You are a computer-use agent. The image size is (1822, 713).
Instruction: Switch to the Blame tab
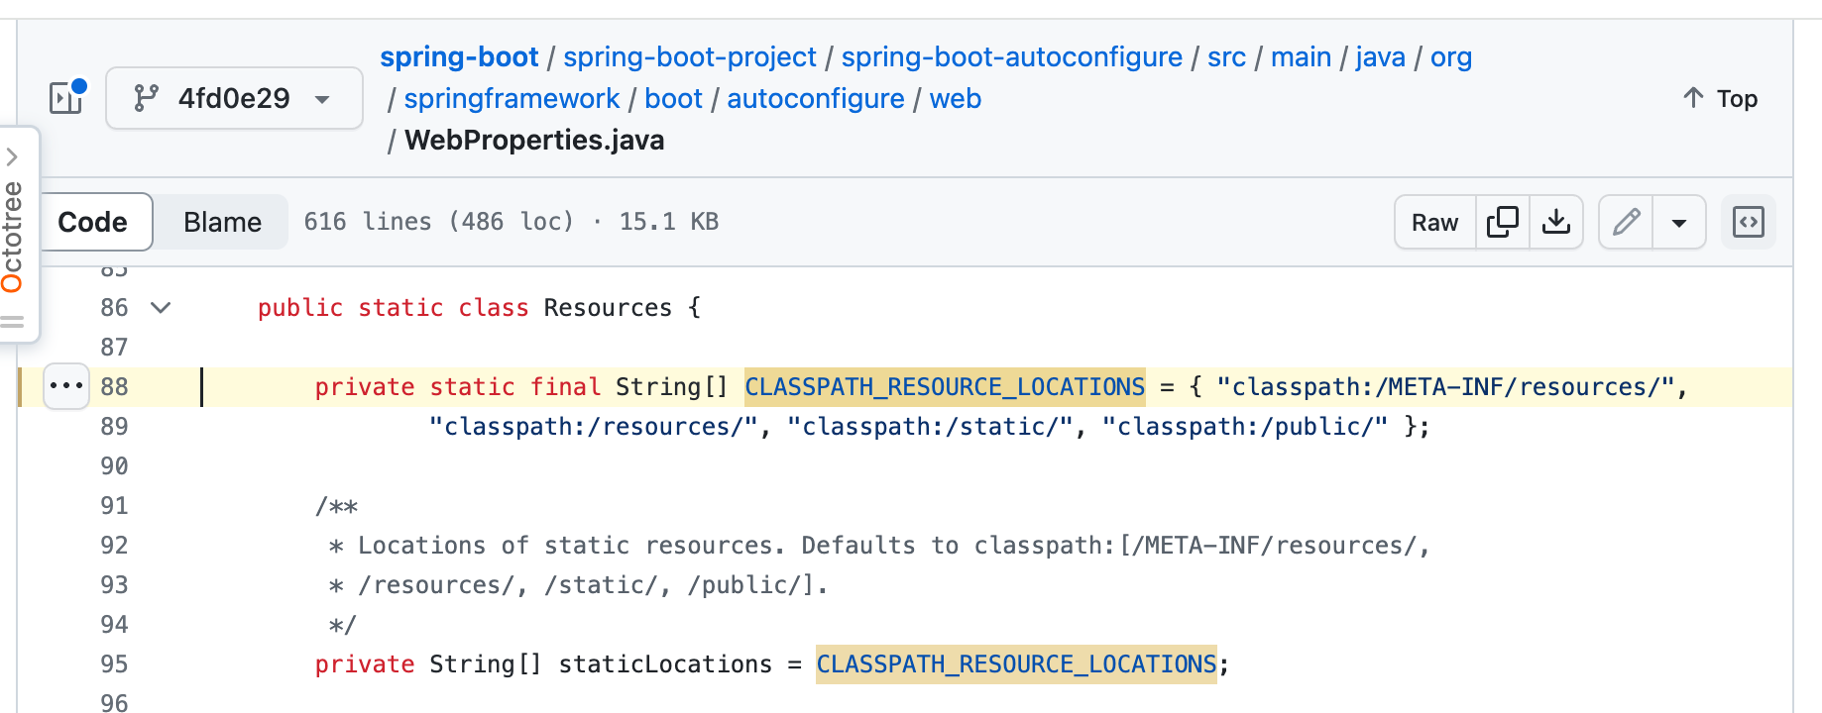coord(222,222)
